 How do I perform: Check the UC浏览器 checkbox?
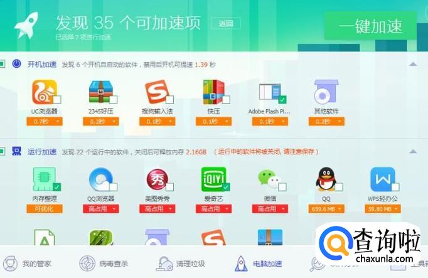coord(57,100)
